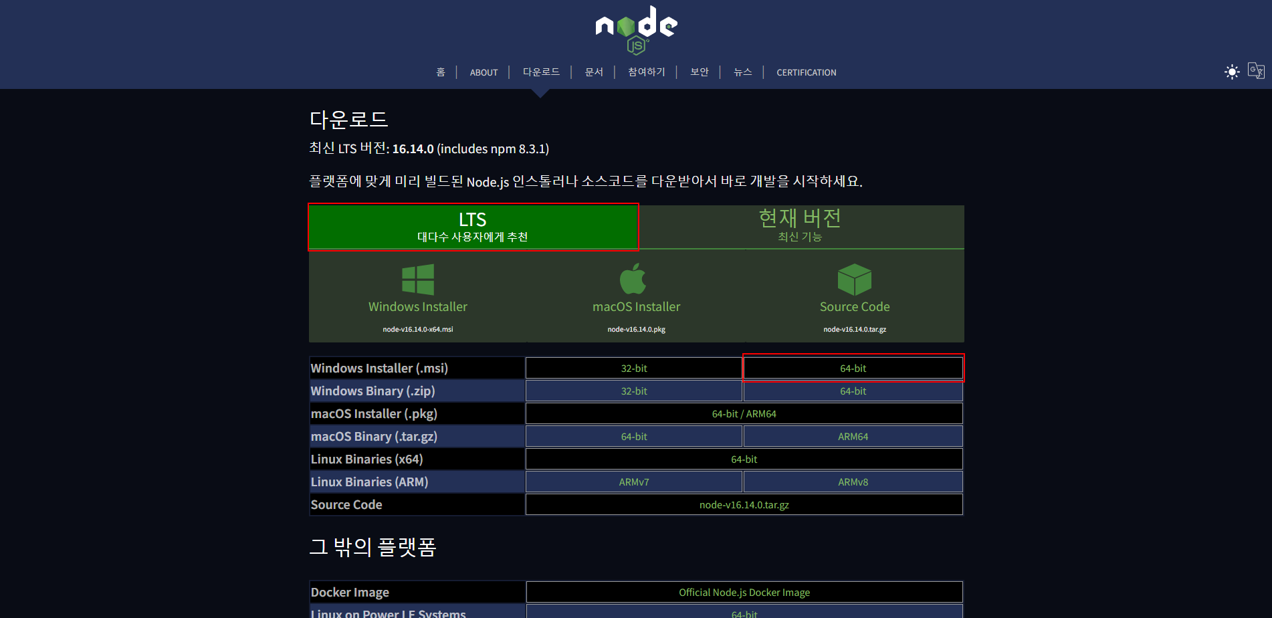Click the 다운로드 page heading
The height and width of the screenshot is (618, 1272).
pos(348,120)
